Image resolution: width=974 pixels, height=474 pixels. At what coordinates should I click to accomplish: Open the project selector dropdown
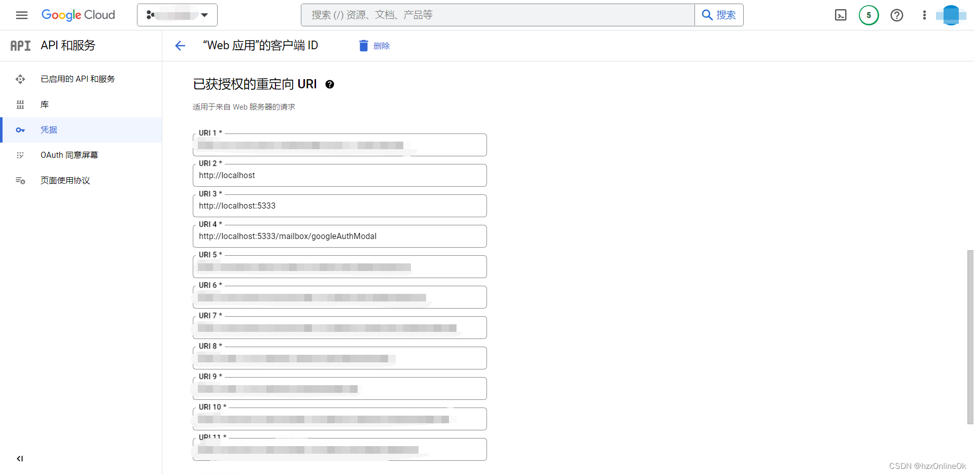coord(177,15)
